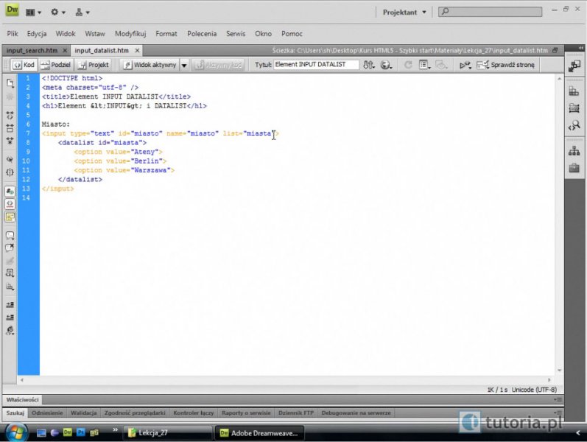The width and height of the screenshot is (587, 442).
Task: Open the Walidacja results tab
Action: tap(84, 413)
